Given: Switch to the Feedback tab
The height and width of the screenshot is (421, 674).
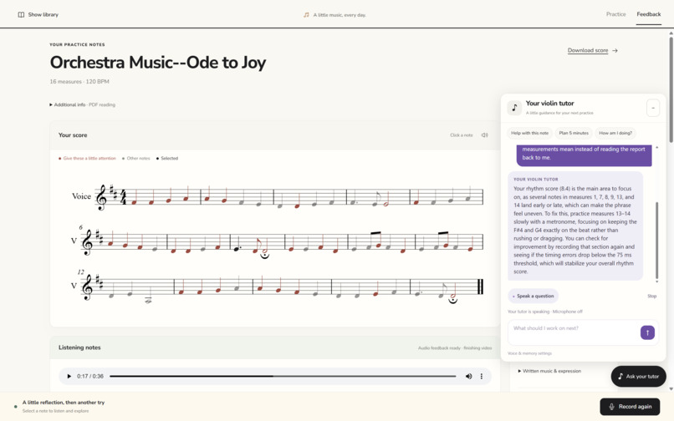Looking at the screenshot, I should pos(649,14).
